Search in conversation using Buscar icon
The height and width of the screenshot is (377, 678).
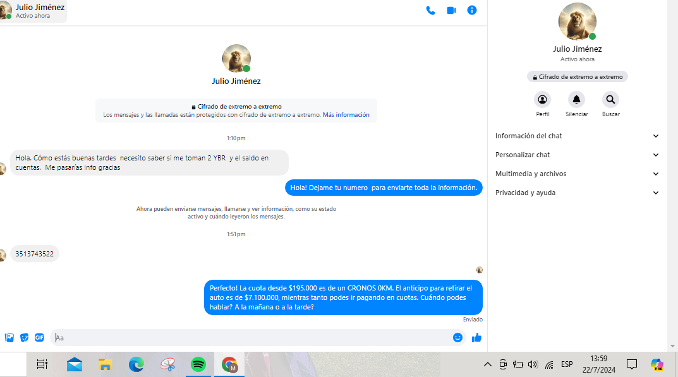(610, 100)
